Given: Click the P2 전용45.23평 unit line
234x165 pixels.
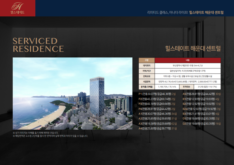Looking at the screenshot, I should 157,99.
